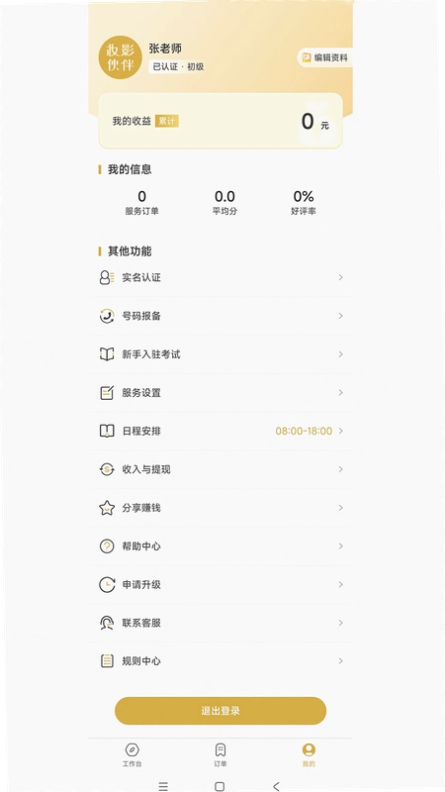Viewport: 445px width, 792px height.
Task: Tap the 收入与提现 coin icon
Action: [107, 469]
